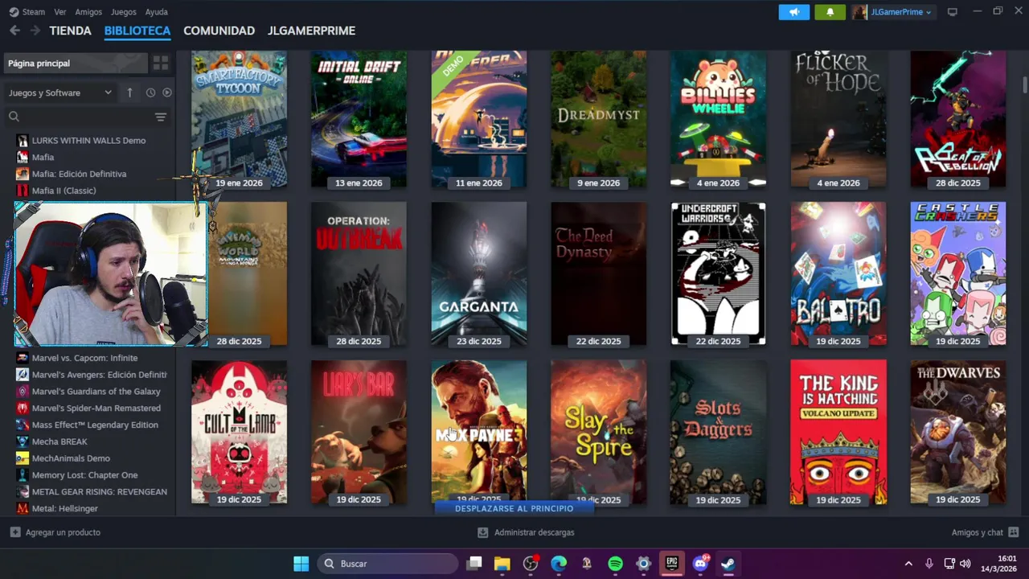Image resolution: width=1029 pixels, height=579 pixels.
Task: Click the library scrollbar thumb
Action: 1024,85
